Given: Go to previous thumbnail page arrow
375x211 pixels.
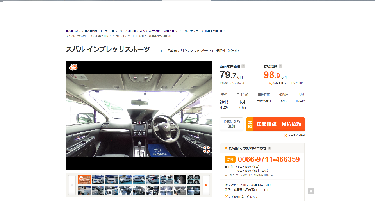Looking at the screenshot, I should click(x=72, y=185).
